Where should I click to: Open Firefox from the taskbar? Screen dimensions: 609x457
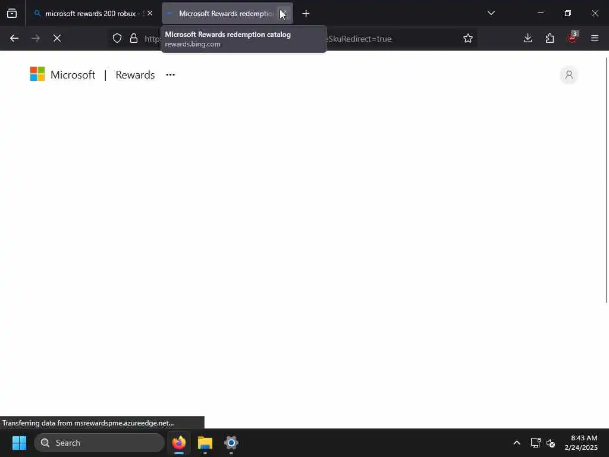click(179, 443)
